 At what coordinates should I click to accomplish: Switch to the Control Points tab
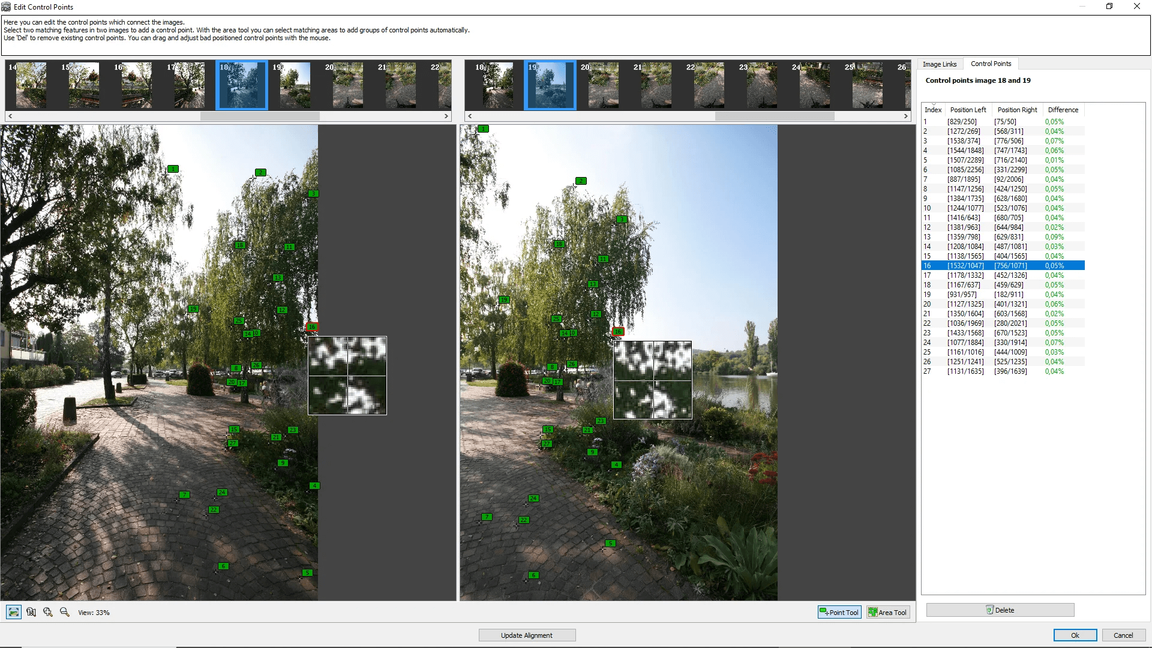coord(991,64)
